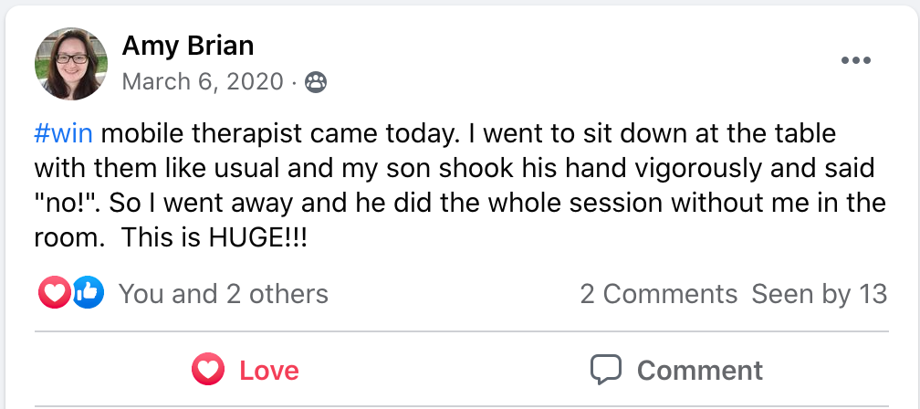Click the speech bubble comment icon

605,370
